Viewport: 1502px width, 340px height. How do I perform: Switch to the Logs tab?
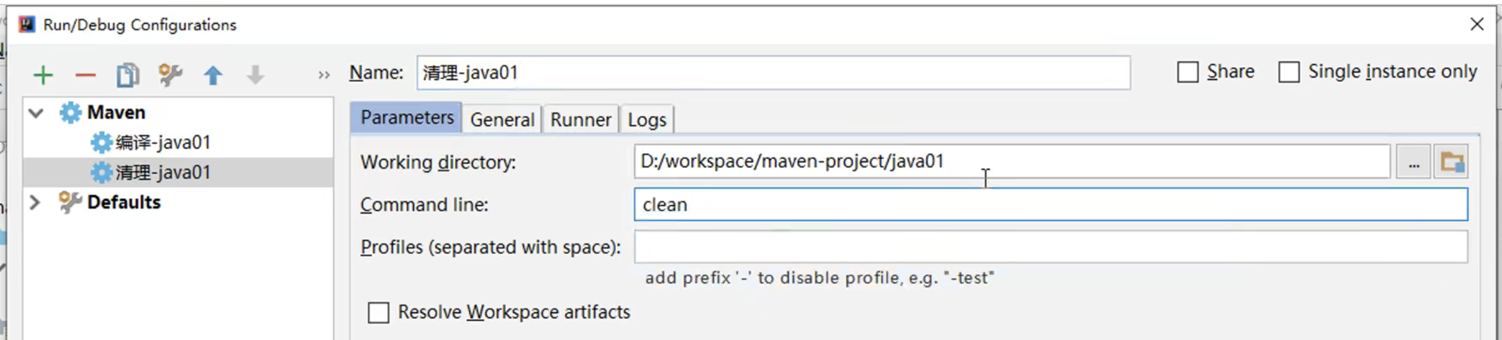(647, 120)
